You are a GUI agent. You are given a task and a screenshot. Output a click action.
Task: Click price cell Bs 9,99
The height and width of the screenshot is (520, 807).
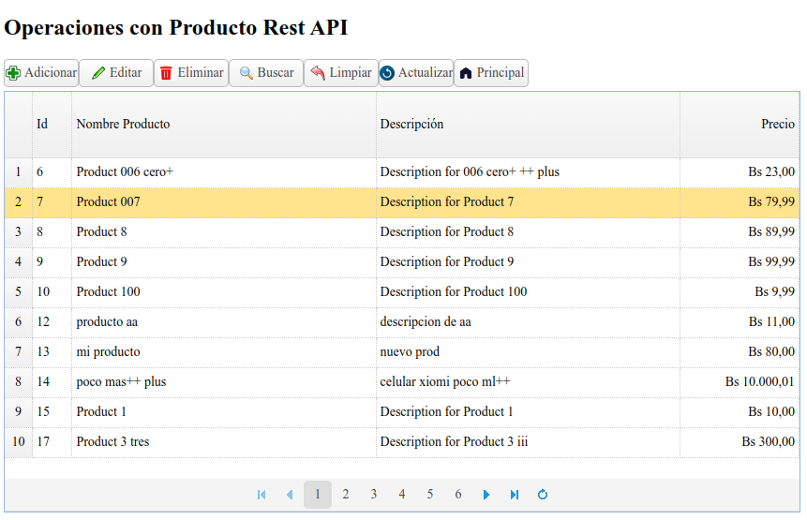coord(740,292)
